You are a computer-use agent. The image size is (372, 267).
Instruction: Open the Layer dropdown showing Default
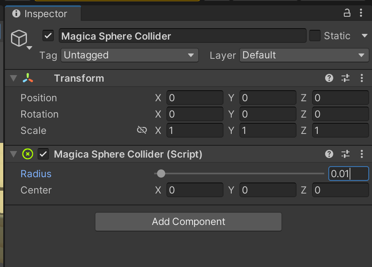pyautogui.click(x=304, y=55)
